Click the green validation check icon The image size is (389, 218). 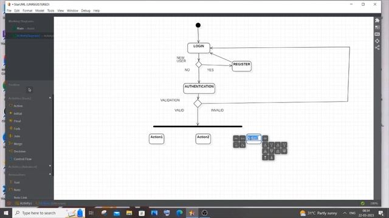[363, 203]
